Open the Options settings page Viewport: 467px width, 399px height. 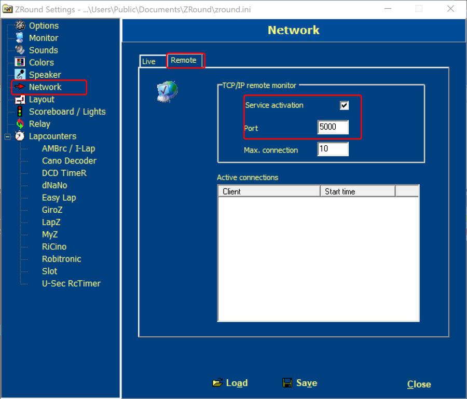(44, 25)
